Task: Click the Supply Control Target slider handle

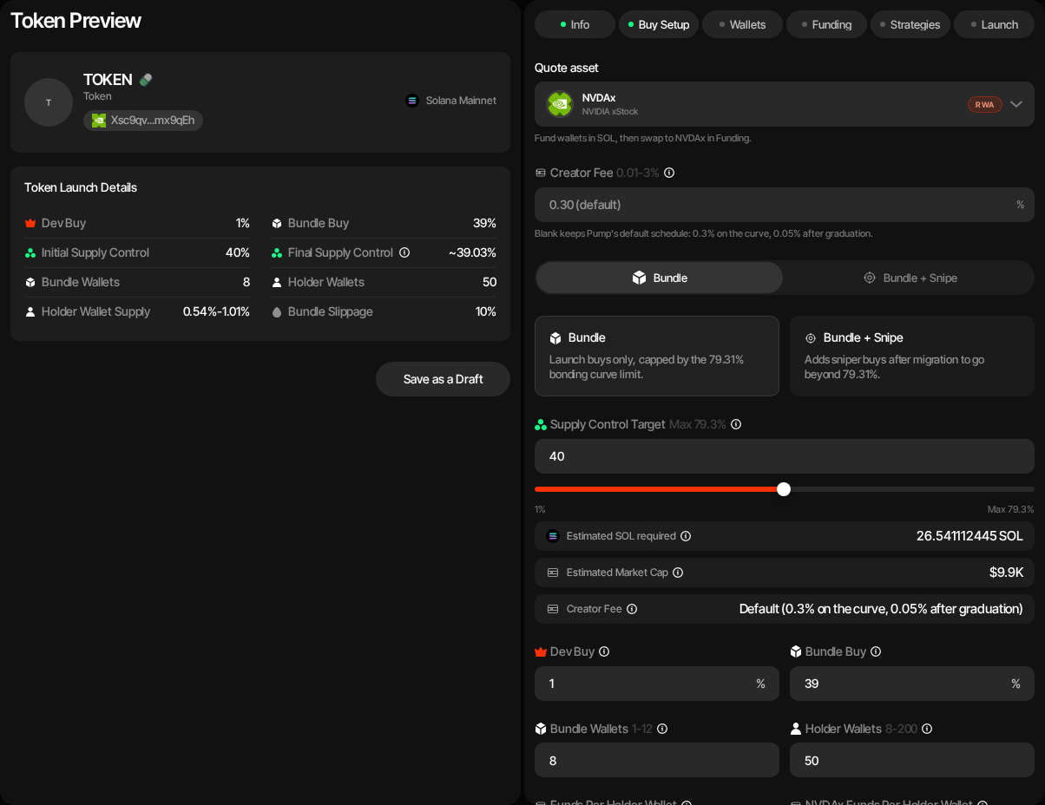Action: 784,489
